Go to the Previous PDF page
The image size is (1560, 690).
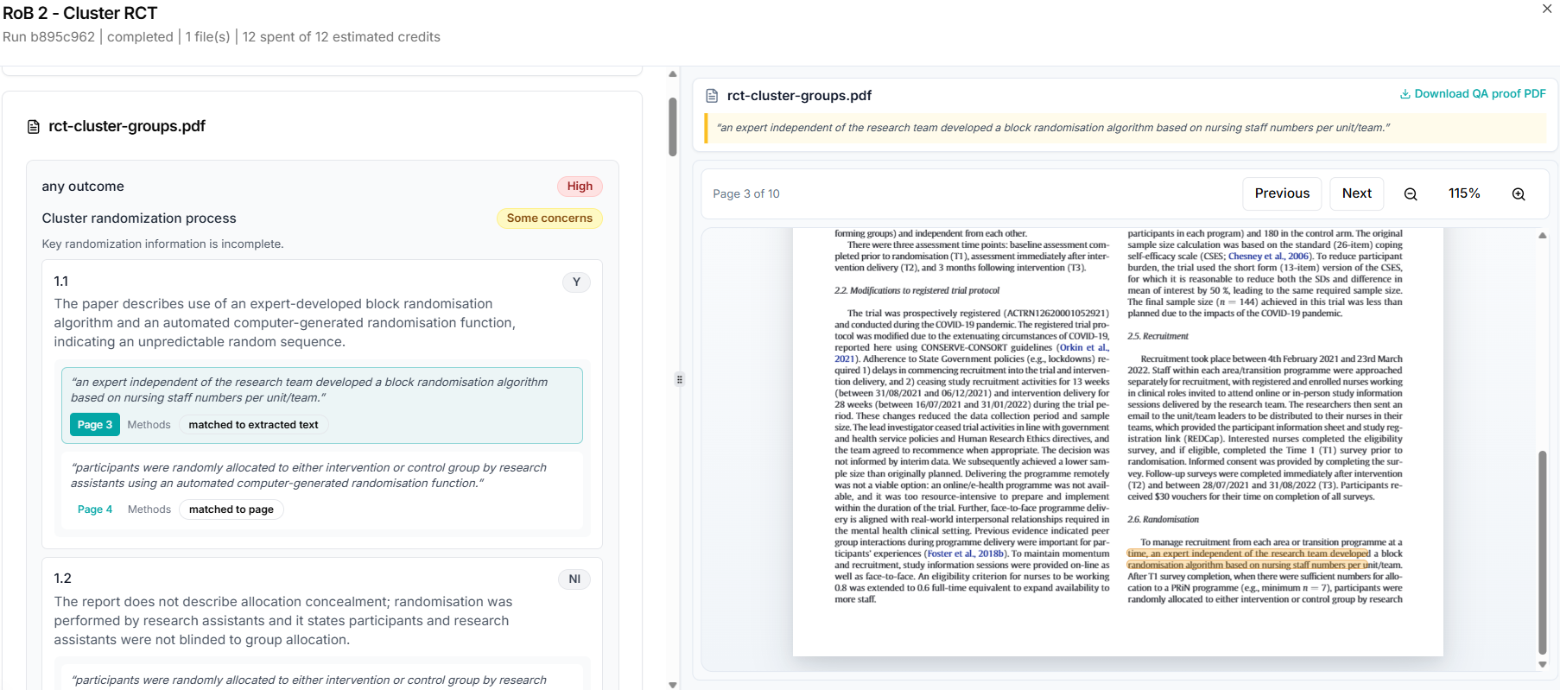tap(1282, 193)
